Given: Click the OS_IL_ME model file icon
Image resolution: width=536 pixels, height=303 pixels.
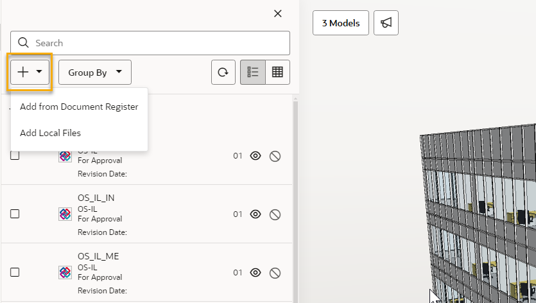Looking at the screenshot, I should [65, 273].
